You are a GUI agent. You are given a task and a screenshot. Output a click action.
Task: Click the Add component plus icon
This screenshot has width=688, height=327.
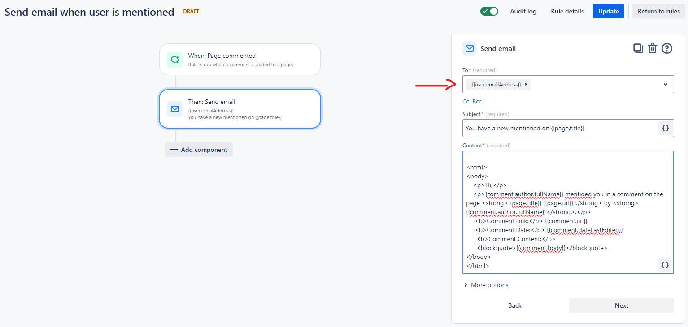tap(174, 150)
